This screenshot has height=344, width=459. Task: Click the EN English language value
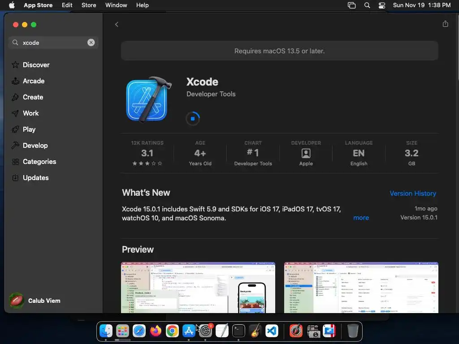(359, 154)
